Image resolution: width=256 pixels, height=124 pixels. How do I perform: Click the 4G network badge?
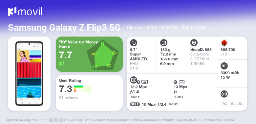pyautogui.click(x=232, y=104)
